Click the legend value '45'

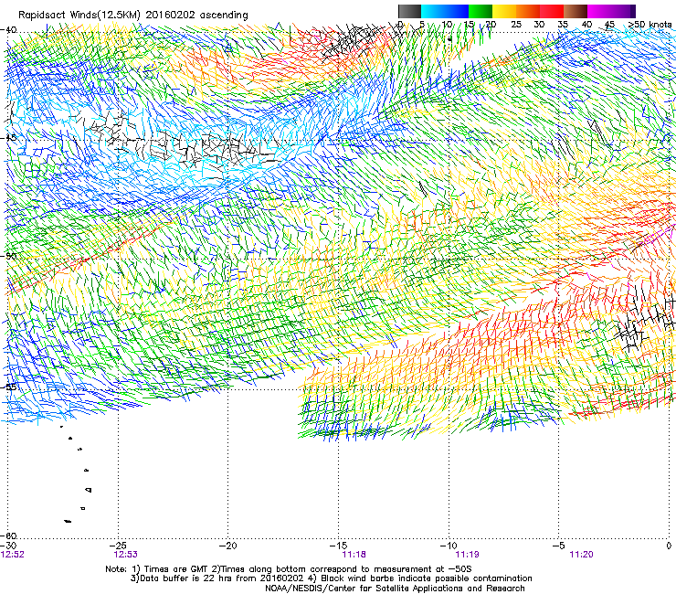click(x=609, y=24)
